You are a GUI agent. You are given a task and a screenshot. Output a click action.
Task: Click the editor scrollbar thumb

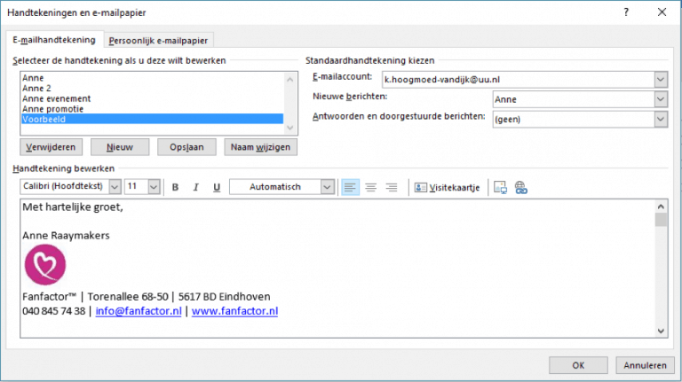pyautogui.click(x=661, y=219)
